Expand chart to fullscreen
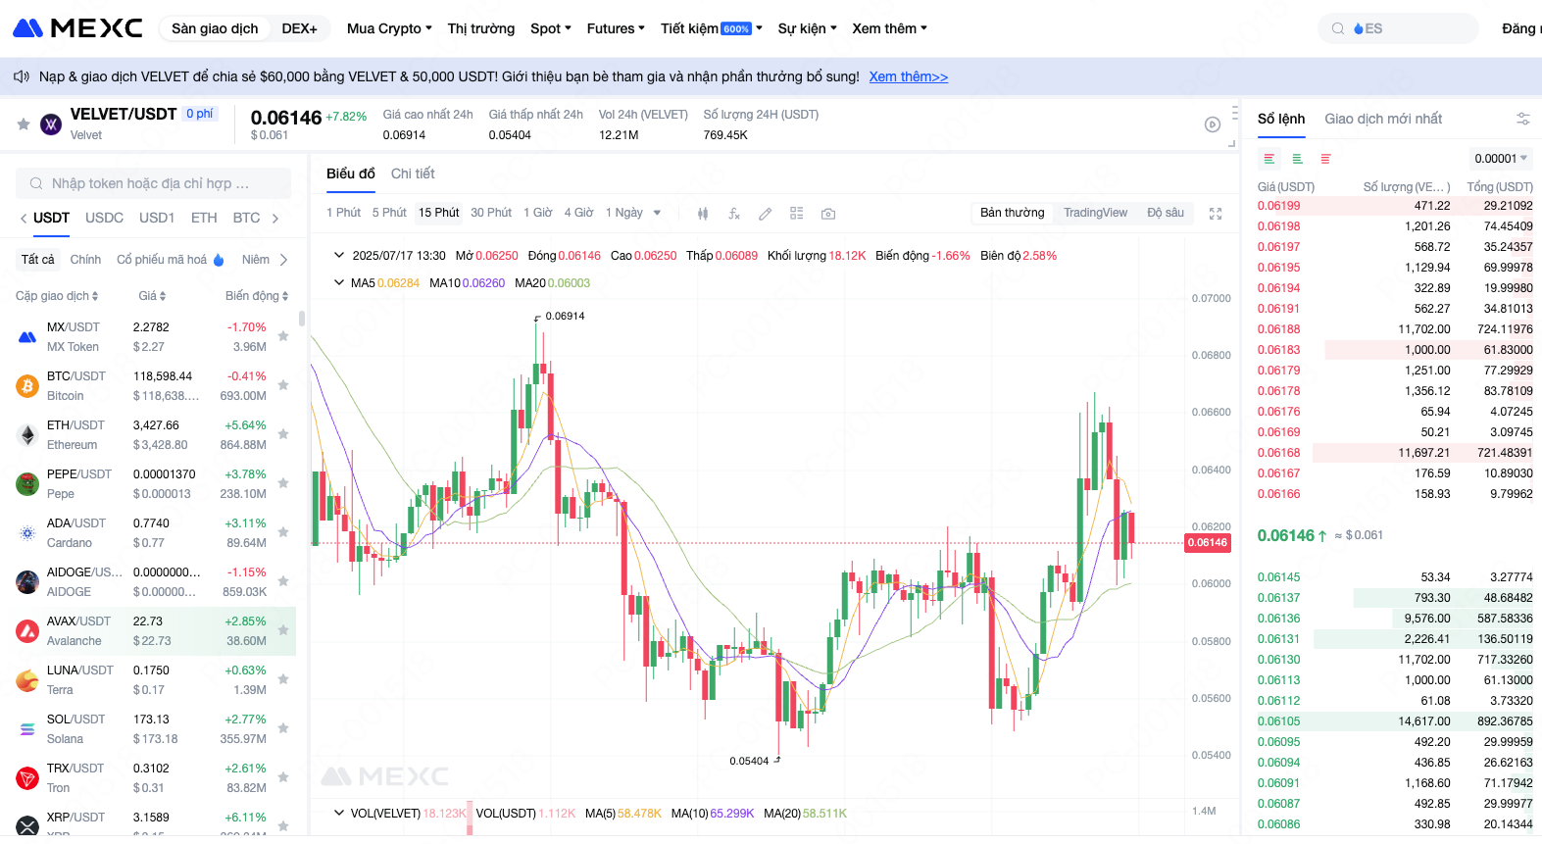This screenshot has height=844, width=1542. click(1216, 214)
